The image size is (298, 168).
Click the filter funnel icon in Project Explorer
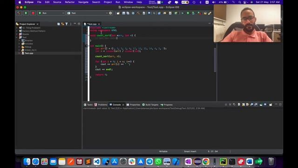point(67,24)
